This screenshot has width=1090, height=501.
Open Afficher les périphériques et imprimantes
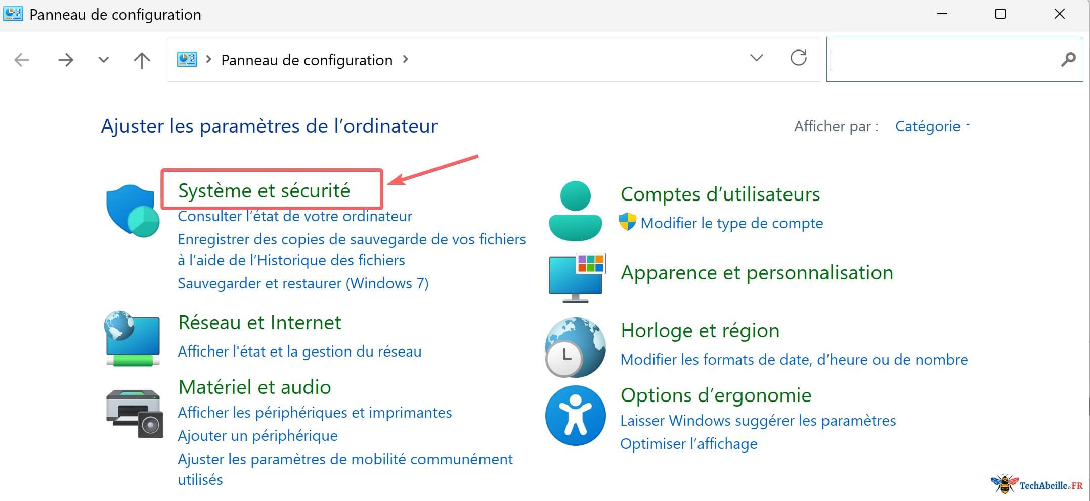point(314,412)
